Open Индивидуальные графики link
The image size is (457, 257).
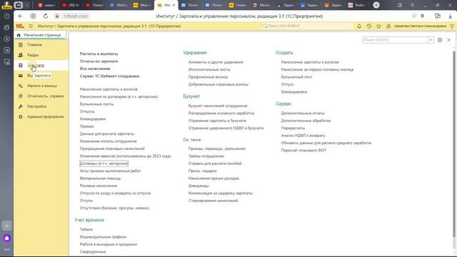pyautogui.click(x=103, y=237)
